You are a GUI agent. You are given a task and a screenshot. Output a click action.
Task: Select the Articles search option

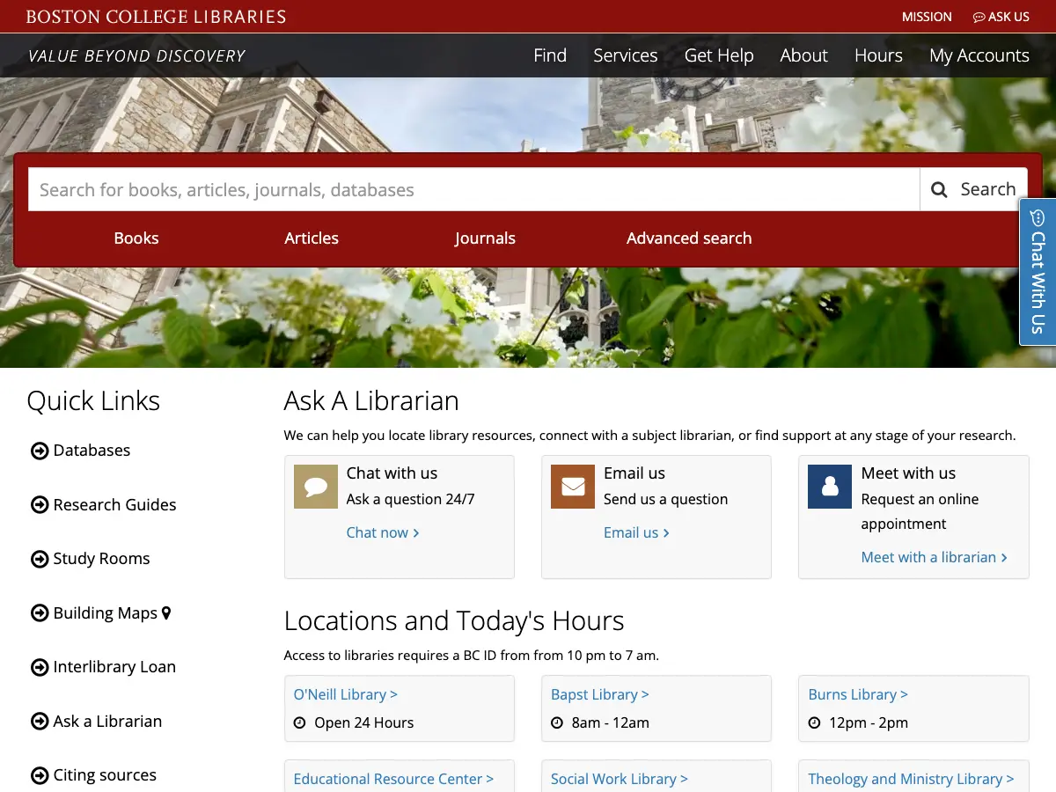312,238
